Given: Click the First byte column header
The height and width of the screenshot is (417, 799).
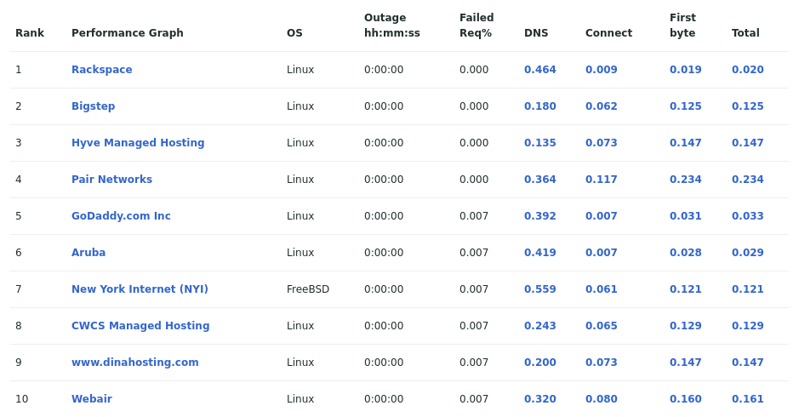Looking at the screenshot, I should pos(682,25).
